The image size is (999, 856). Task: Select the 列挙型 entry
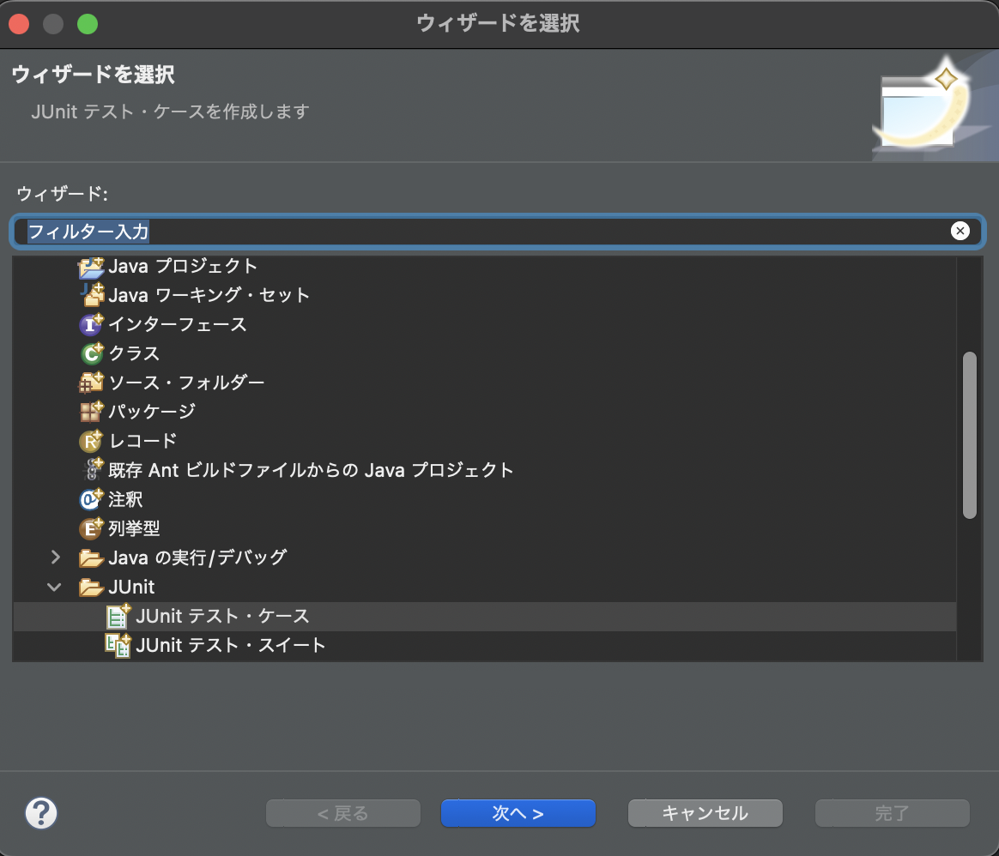[x=134, y=528]
